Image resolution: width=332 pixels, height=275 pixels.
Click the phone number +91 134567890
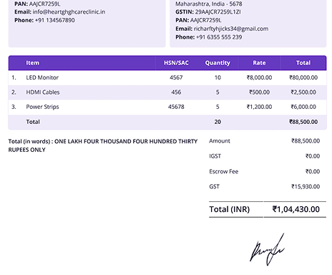(55, 20)
